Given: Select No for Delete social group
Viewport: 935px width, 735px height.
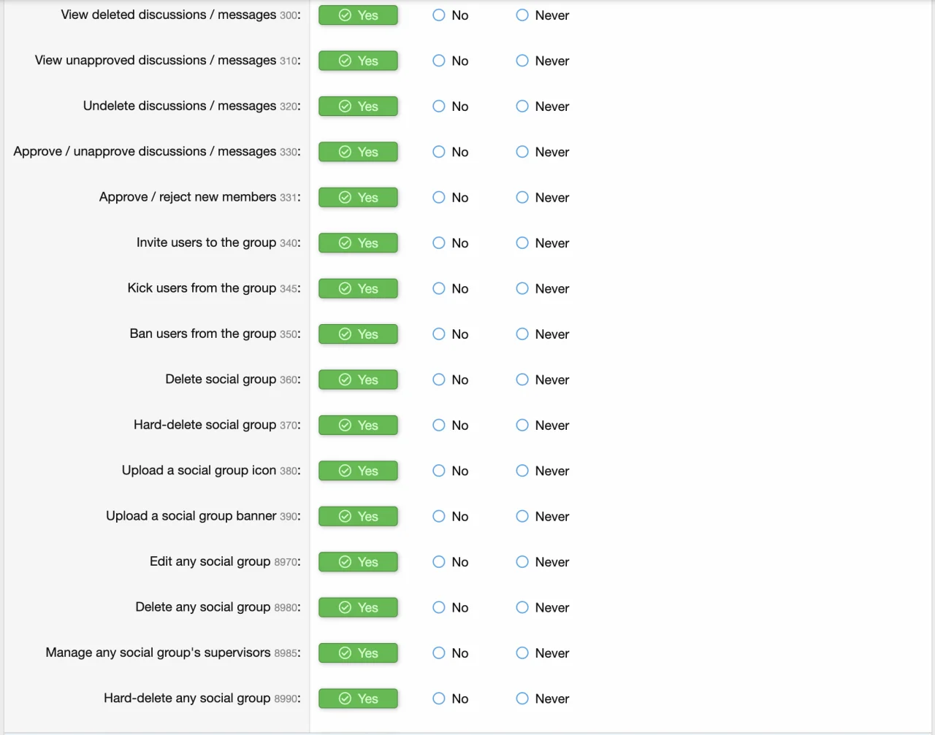Looking at the screenshot, I should (439, 380).
